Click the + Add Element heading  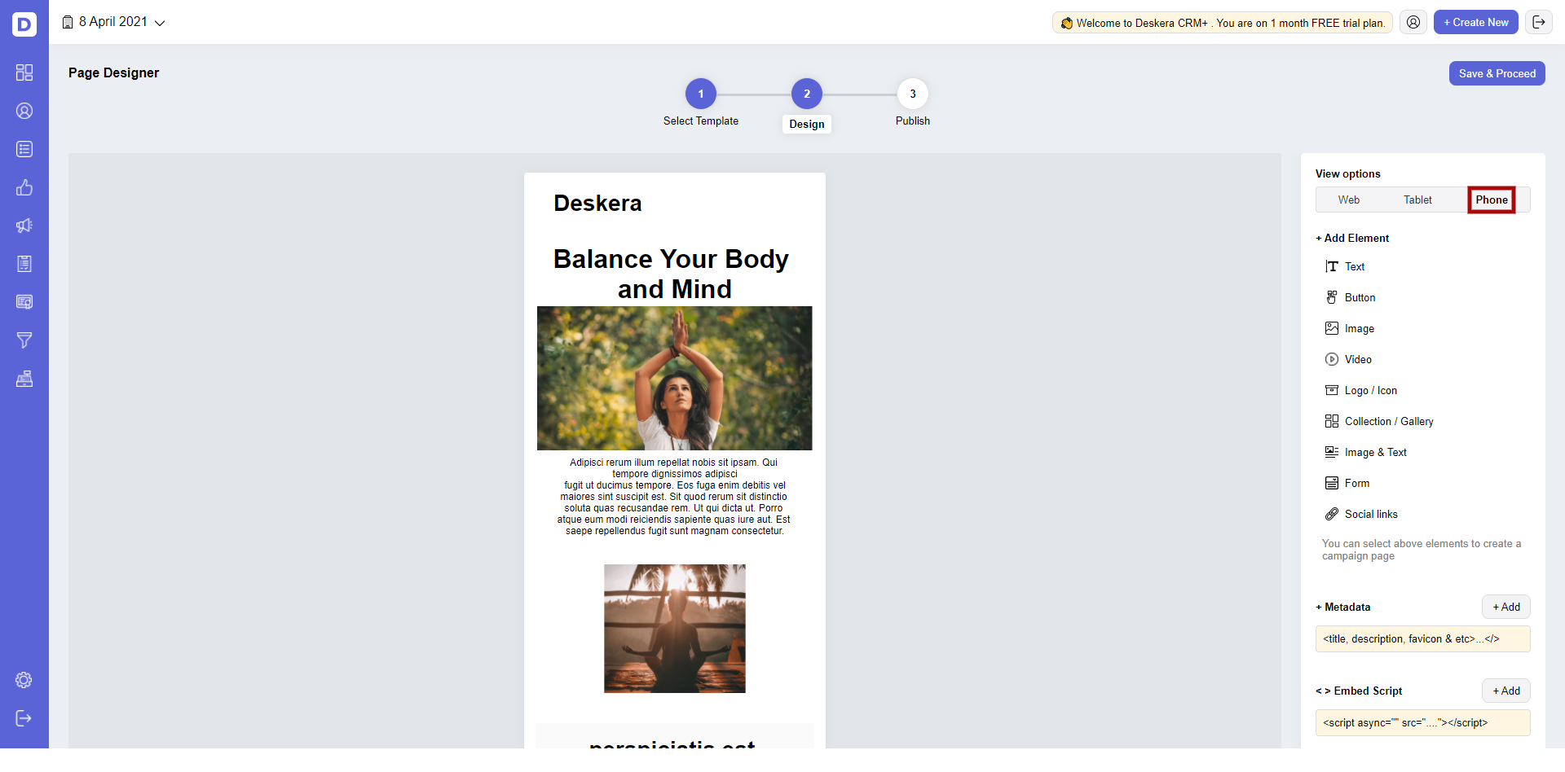(x=1352, y=238)
